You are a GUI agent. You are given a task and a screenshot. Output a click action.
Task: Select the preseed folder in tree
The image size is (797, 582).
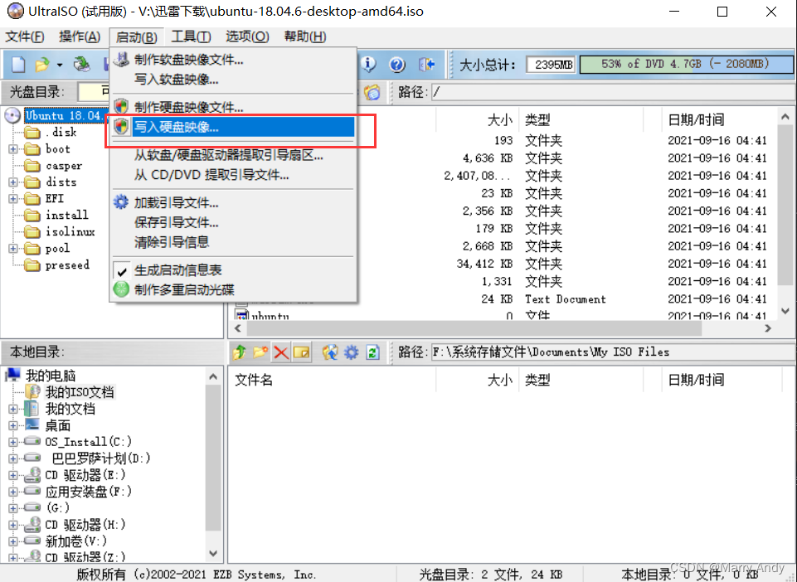[67, 264]
